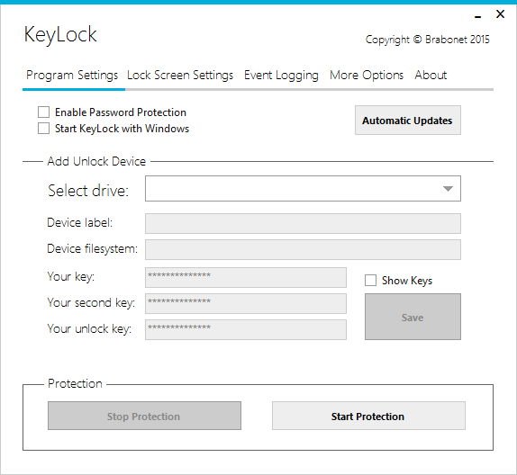Click the Start Protection button
The height and width of the screenshot is (475, 517).
pyautogui.click(x=368, y=416)
